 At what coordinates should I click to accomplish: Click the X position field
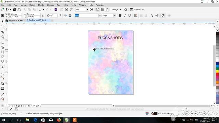coord(14,14)
